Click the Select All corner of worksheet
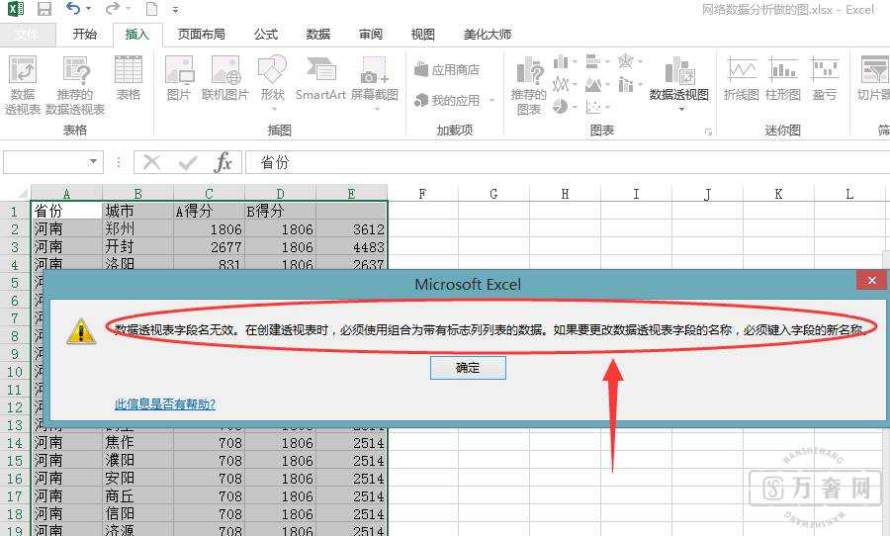The width and height of the screenshot is (890, 536). click(x=16, y=193)
